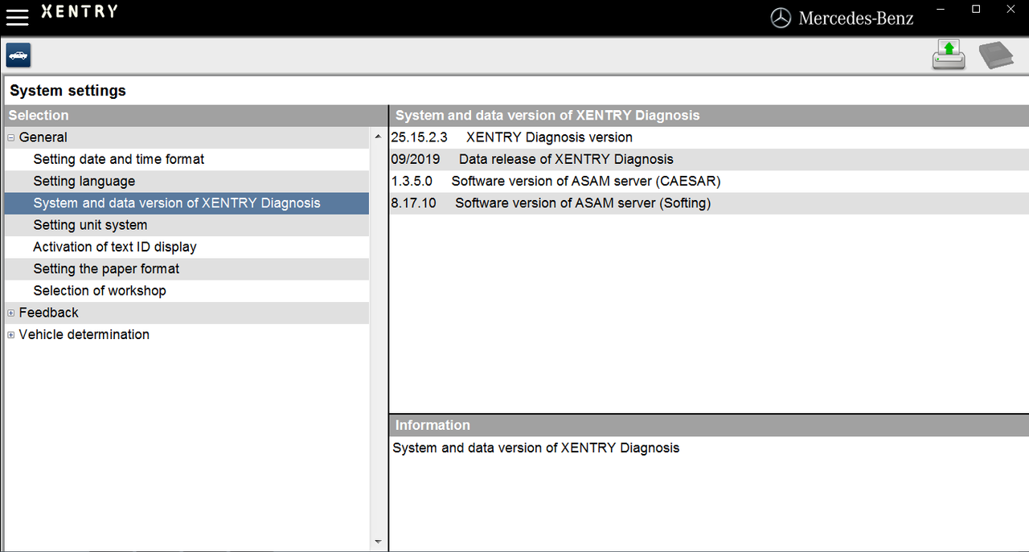Open the XENTRY hamburger menu
This screenshot has width=1029, height=552.
click(17, 18)
